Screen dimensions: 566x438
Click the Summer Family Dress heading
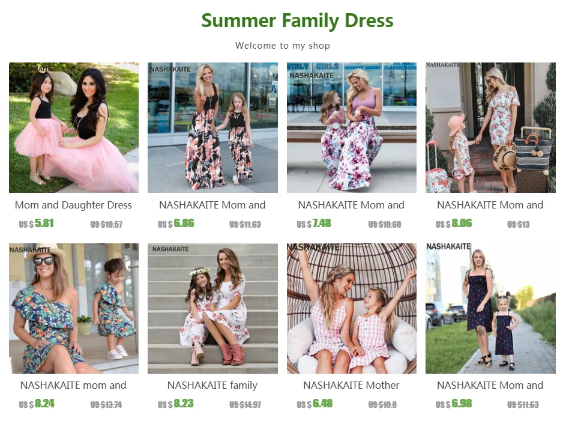(x=298, y=20)
